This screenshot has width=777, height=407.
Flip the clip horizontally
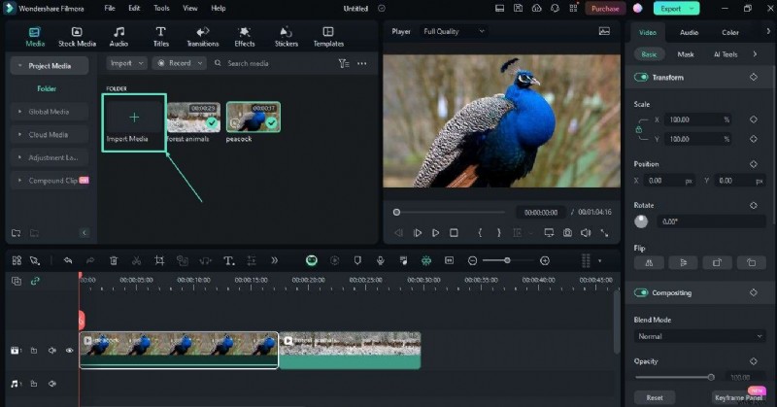coord(649,262)
